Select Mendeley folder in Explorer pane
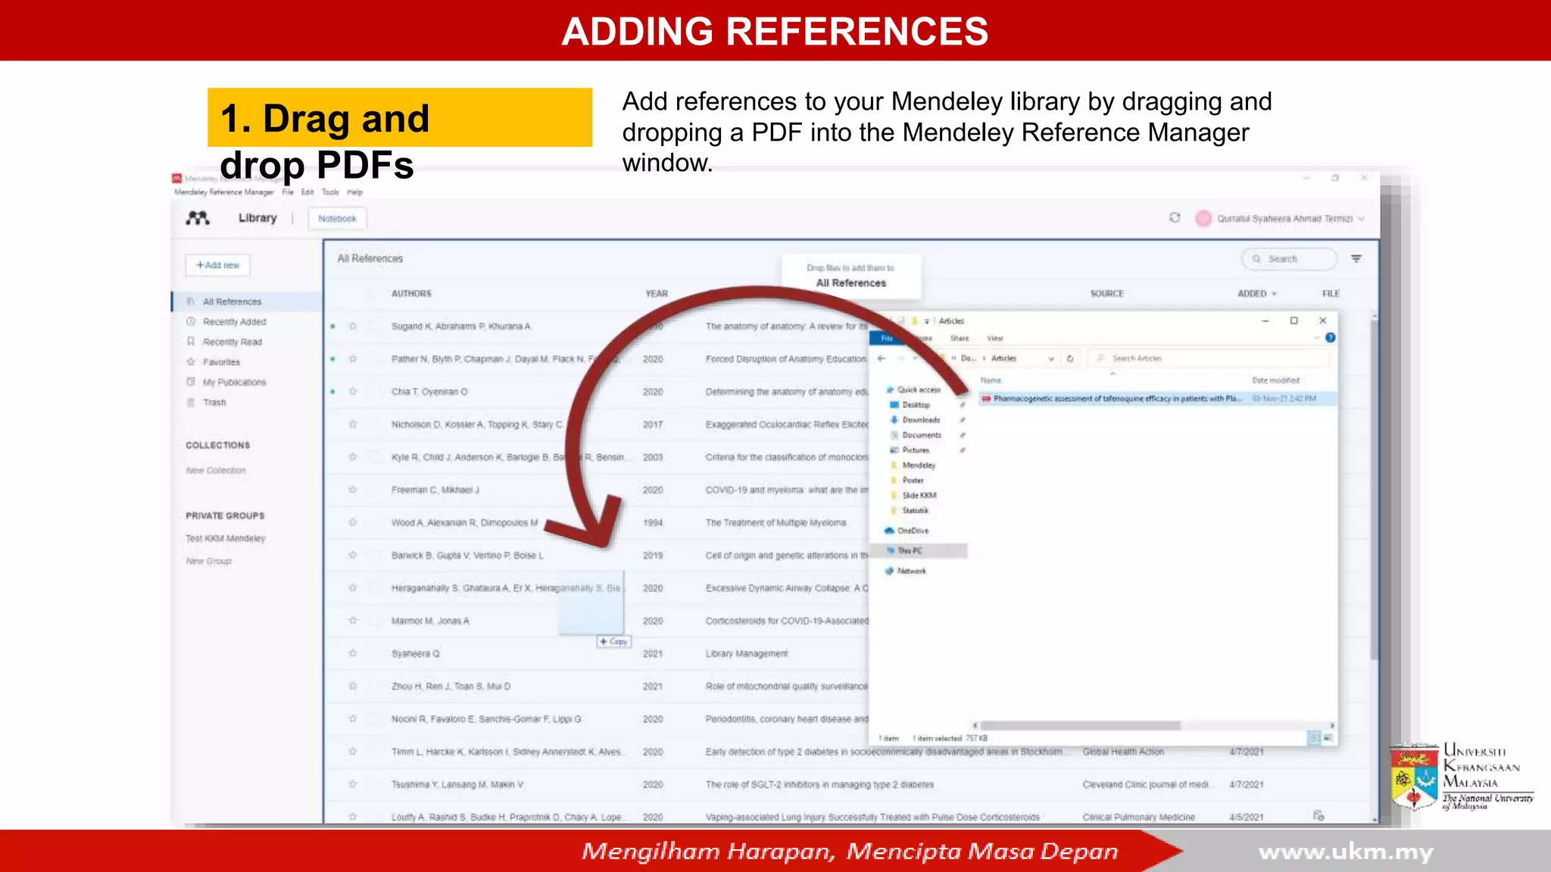The width and height of the screenshot is (1551, 872). coord(913,466)
